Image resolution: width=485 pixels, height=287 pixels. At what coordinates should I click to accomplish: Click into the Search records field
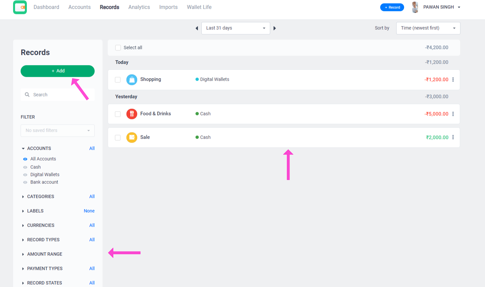(x=58, y=95)
